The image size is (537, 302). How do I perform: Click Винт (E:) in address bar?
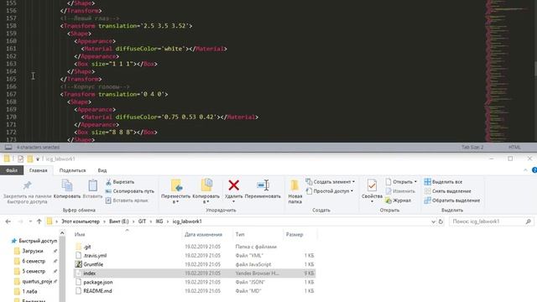(x=118, y=221)
